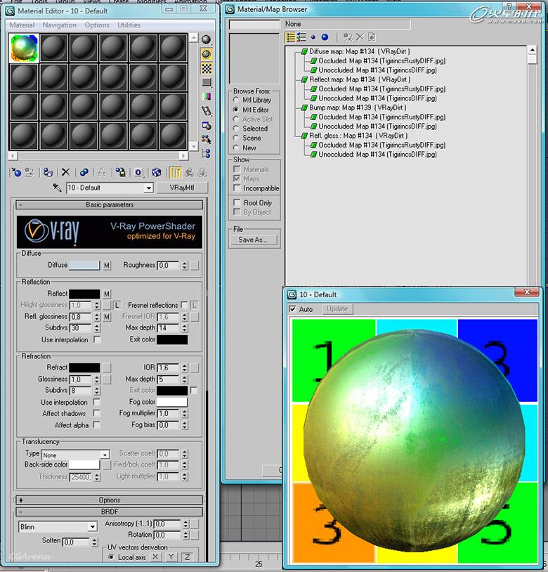Select the first material sample slot

point(24,48)
